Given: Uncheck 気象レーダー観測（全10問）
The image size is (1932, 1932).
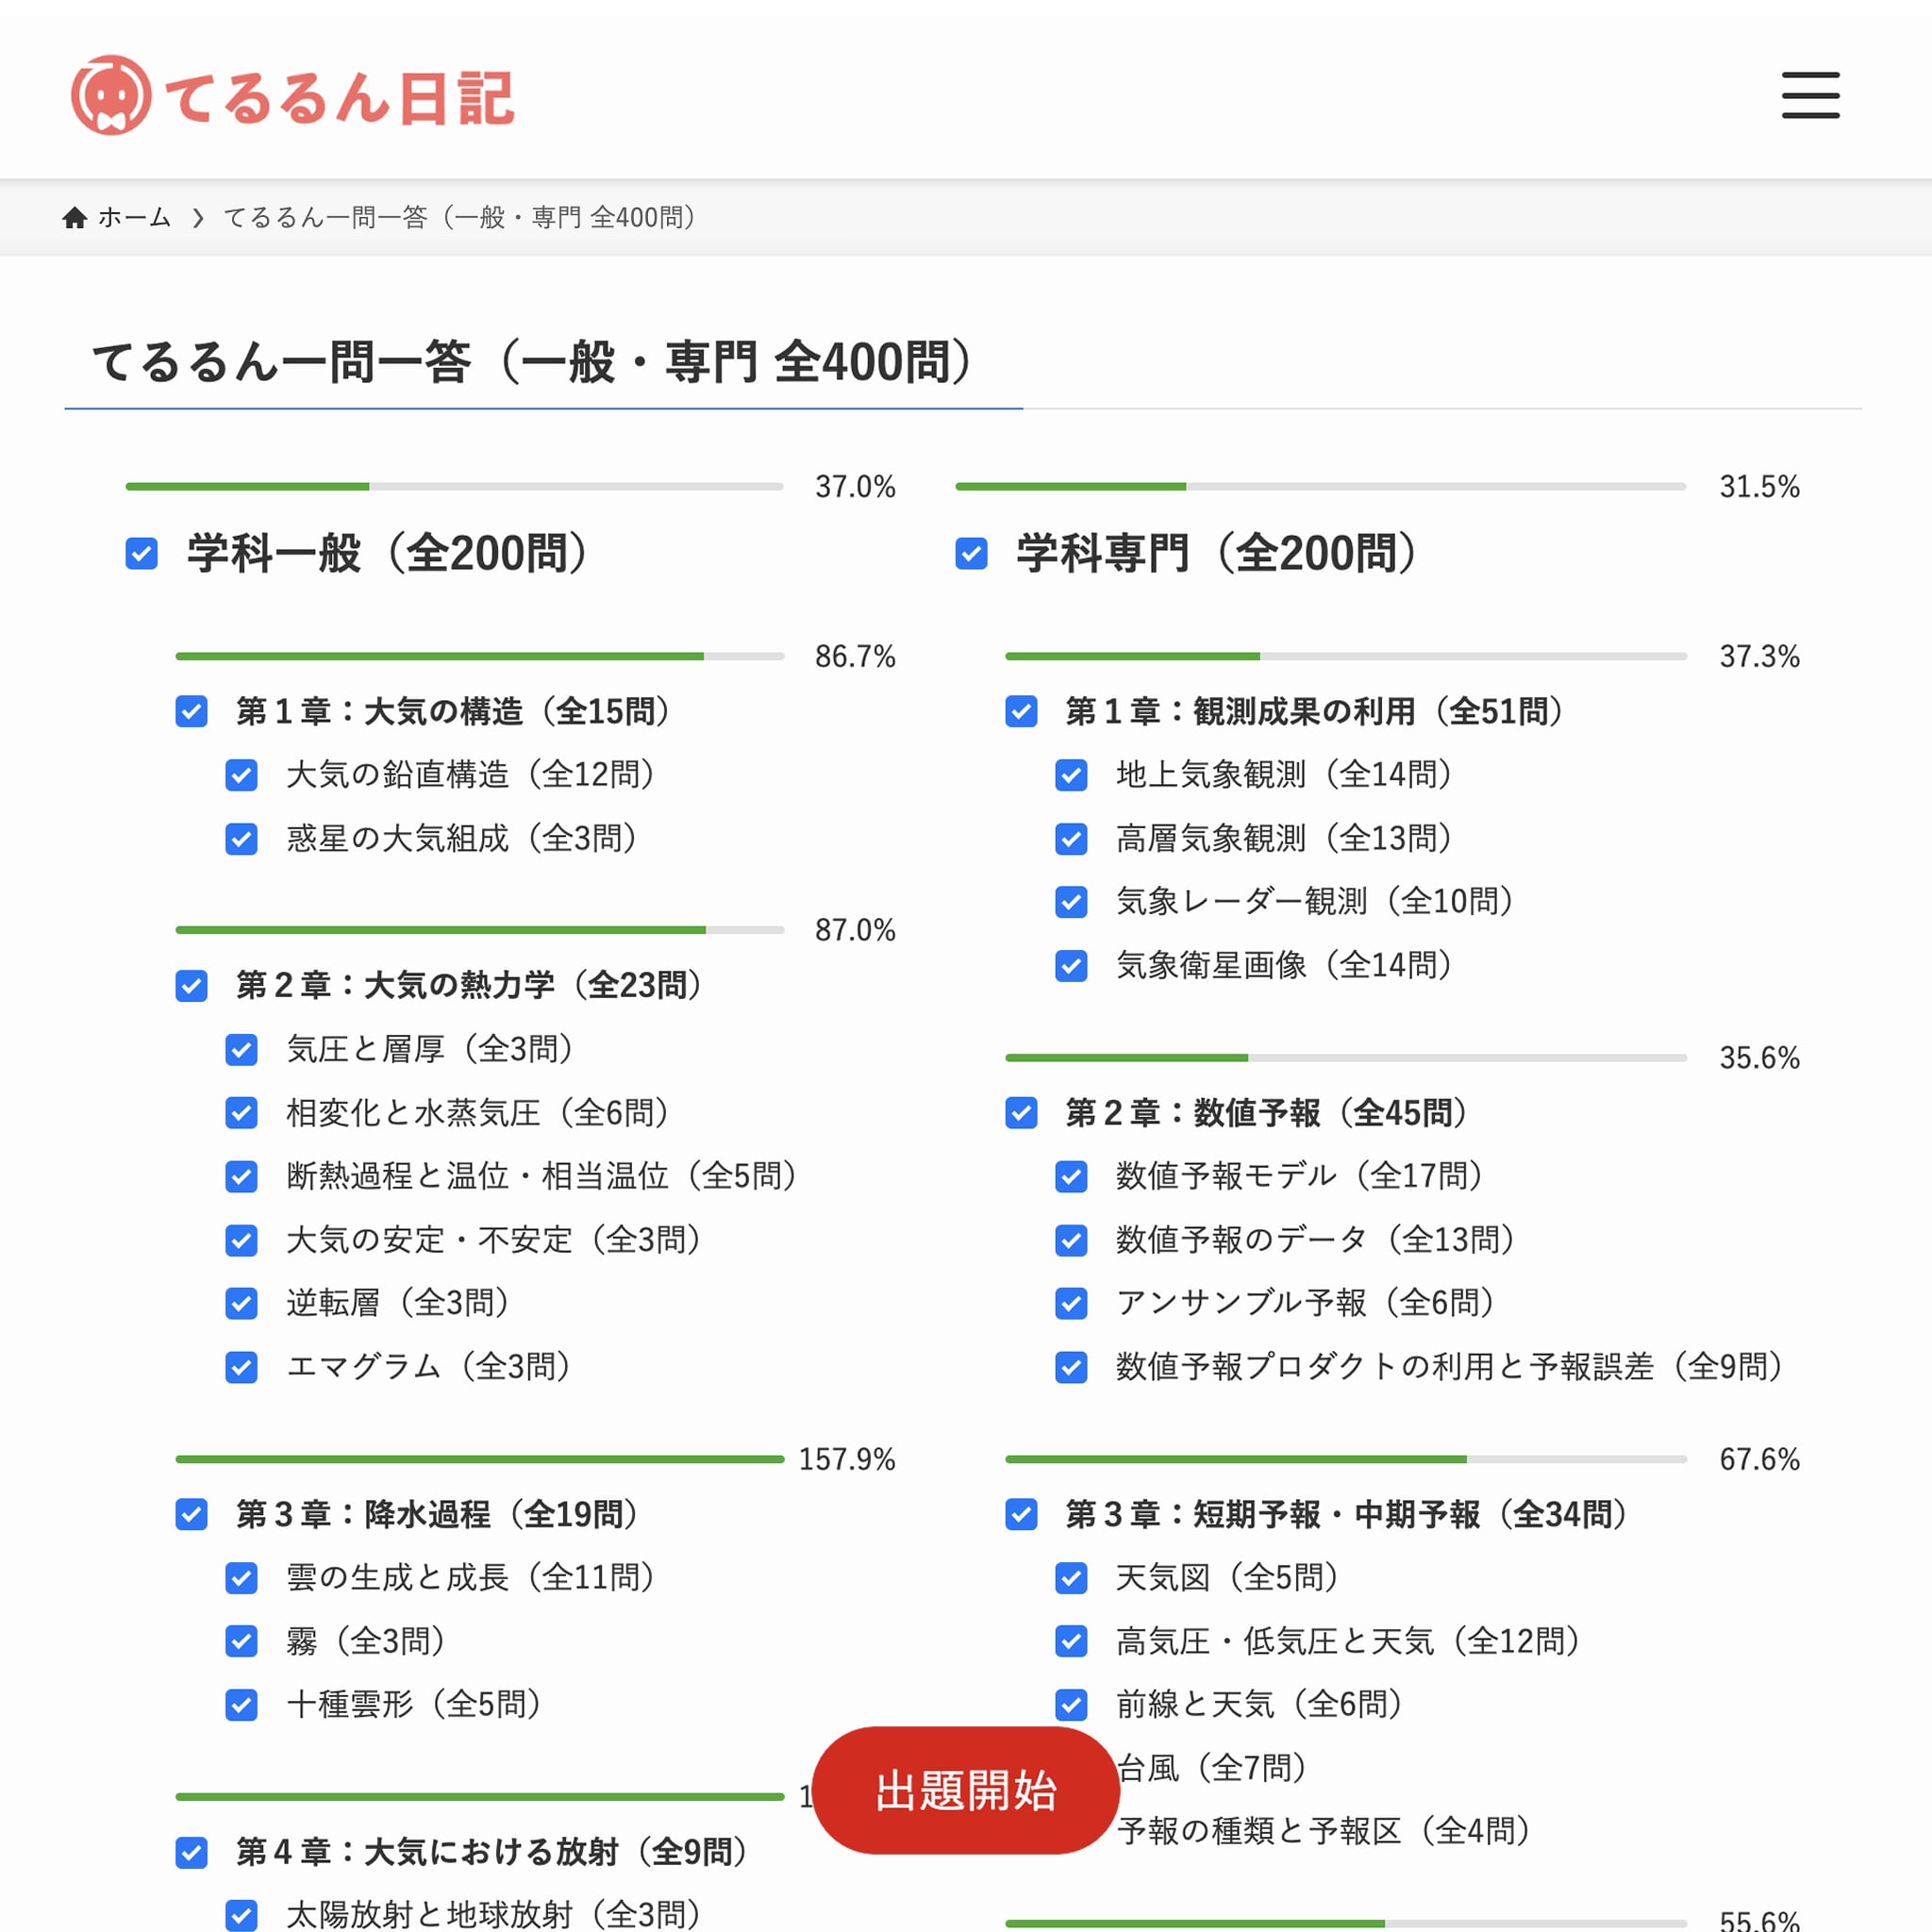Looking at the screenshot, I should pos(1071,901).
